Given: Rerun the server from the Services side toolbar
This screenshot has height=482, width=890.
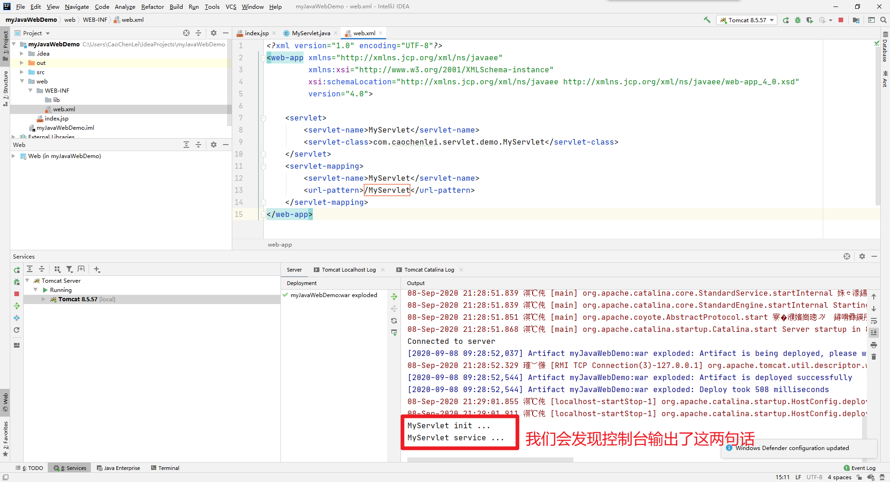Looking at the screenshot, I should (x=17, y=270).
